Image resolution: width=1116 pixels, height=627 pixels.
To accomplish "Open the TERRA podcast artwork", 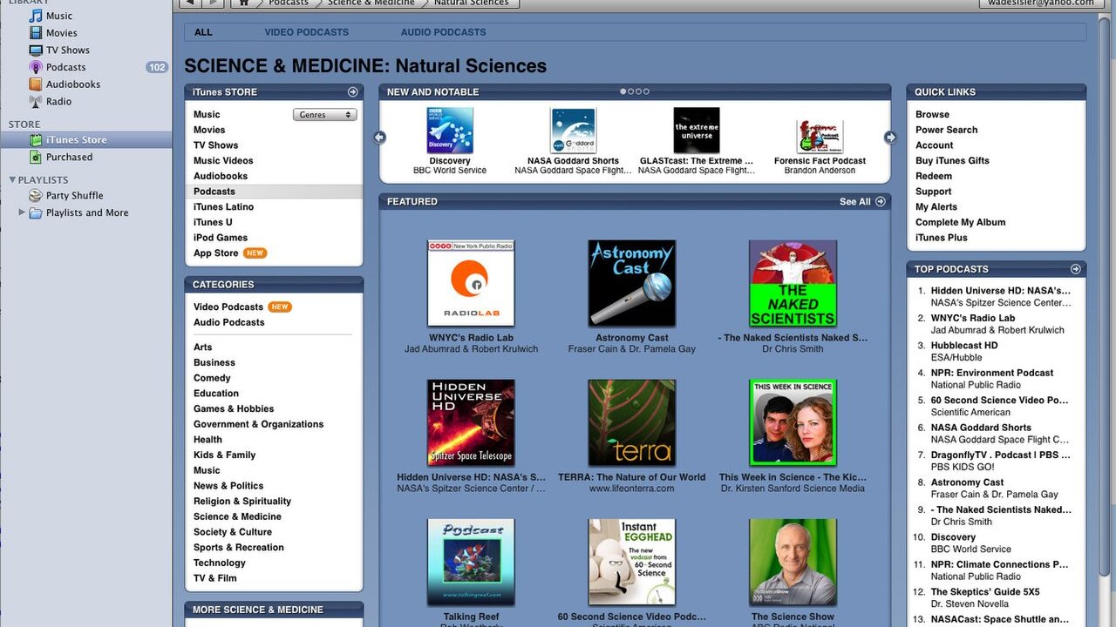I will [x=632, y=422].
